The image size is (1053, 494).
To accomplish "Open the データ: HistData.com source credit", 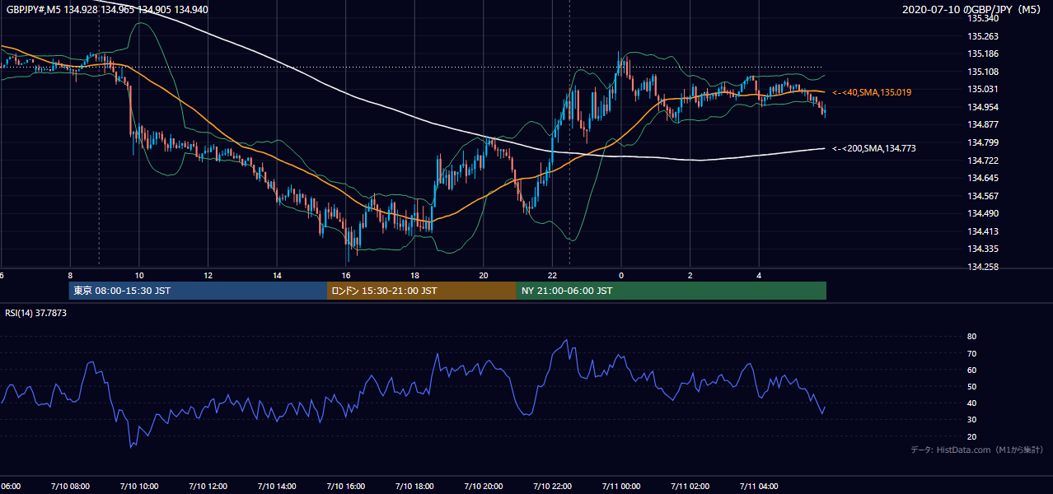I will (976, 450).
